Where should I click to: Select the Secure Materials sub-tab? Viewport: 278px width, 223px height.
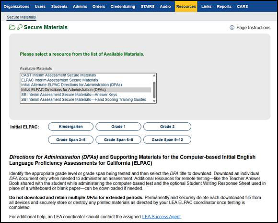pos(21,17)
